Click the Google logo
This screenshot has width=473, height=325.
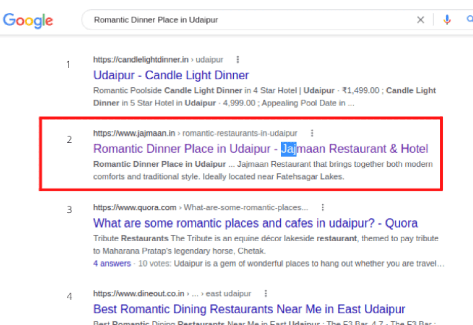point(28,20)
